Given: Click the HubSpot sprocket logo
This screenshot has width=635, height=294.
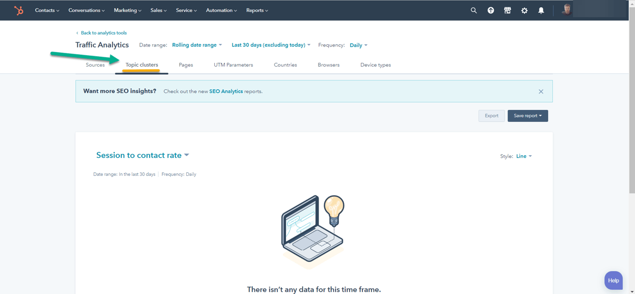Looking at the screenshot, I should point(19,10).
